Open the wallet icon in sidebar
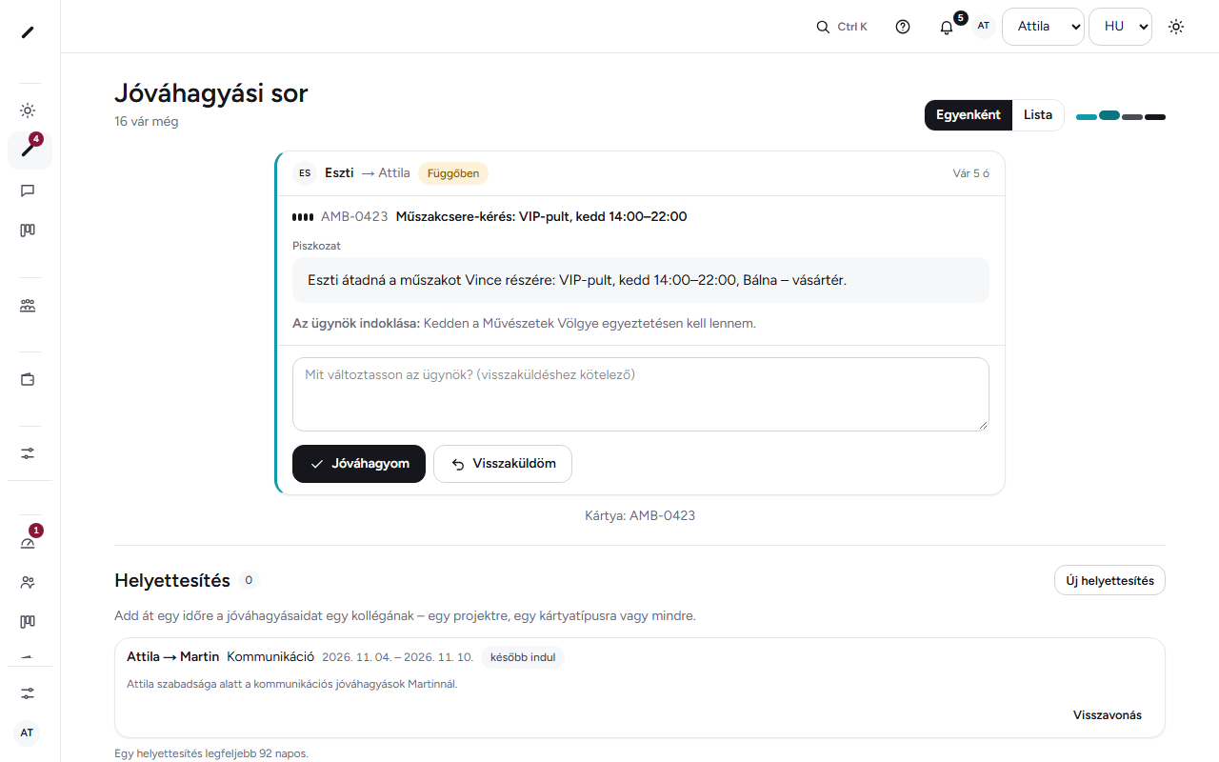This screenshot has width=1219, height=762. pyautogui.click(x=28, y=379)
